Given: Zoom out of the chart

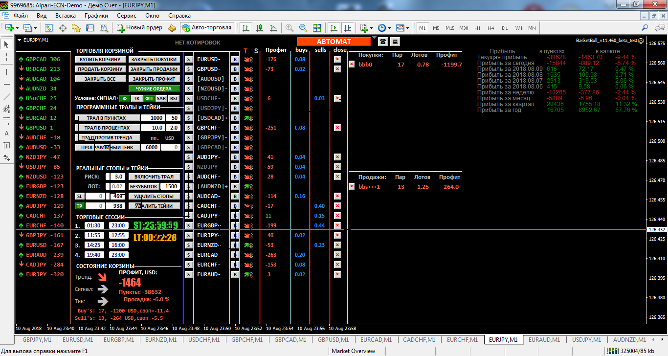Looking at the screenshot, I should [303, 28].
